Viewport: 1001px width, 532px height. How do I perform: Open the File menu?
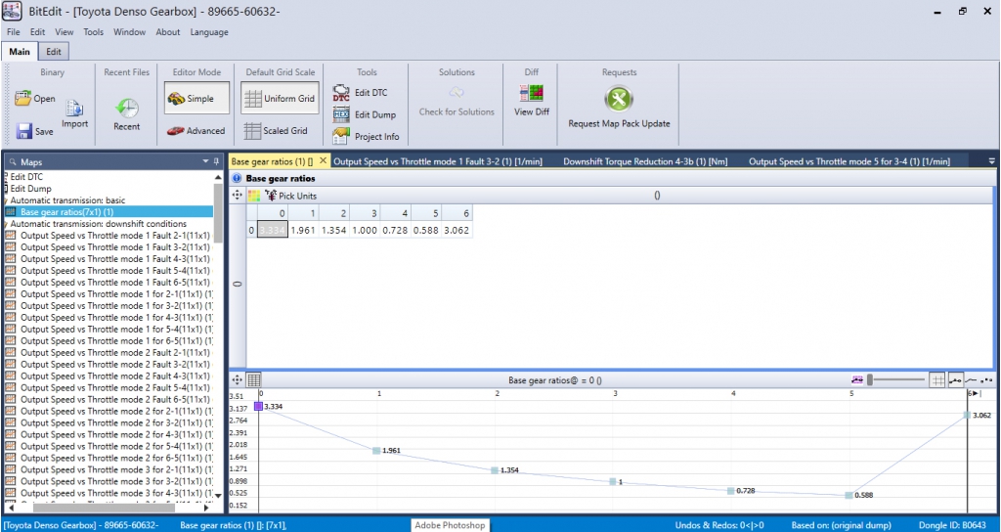14,32
